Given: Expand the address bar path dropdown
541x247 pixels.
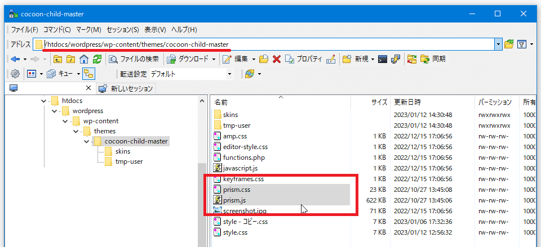Looking at the screenshot, I should pos(498,44).
